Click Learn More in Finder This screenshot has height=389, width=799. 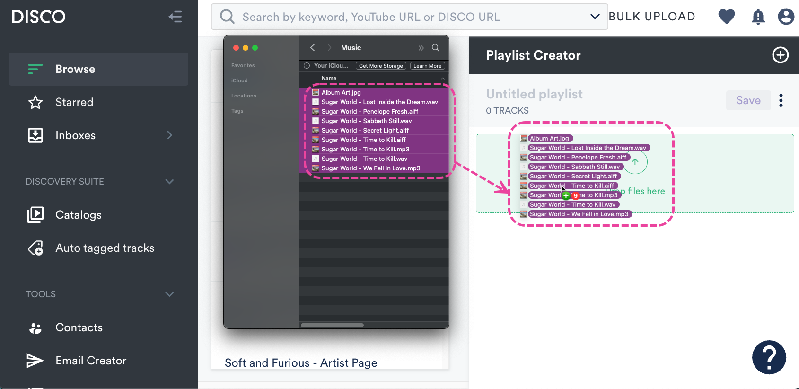click(x=428, y=66)
